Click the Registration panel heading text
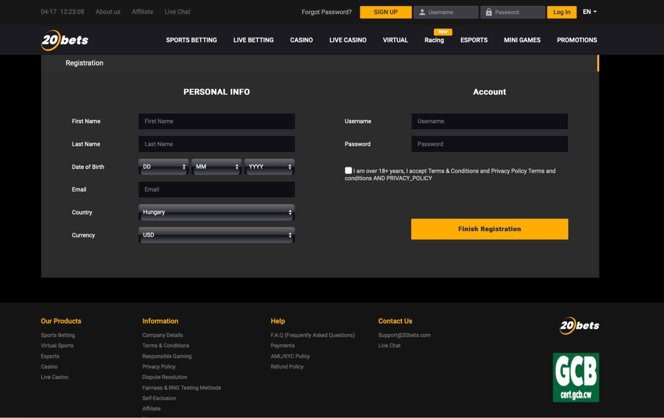664x418 pixels. 84,63
